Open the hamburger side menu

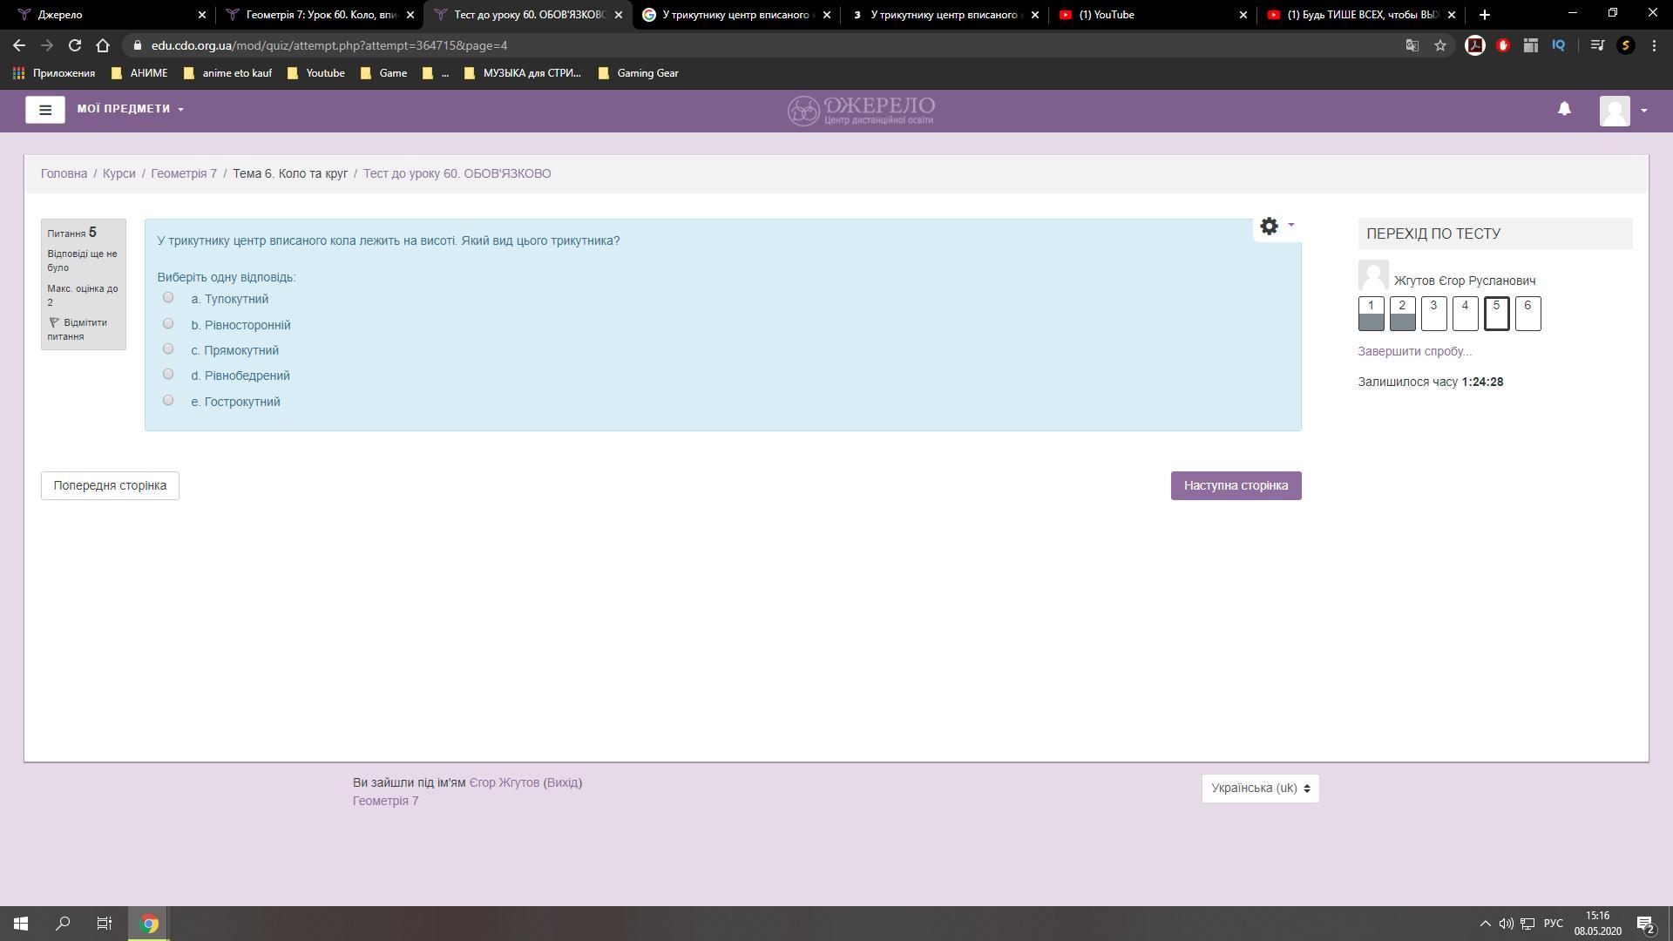pyautogui.click(x=45, y=110)
